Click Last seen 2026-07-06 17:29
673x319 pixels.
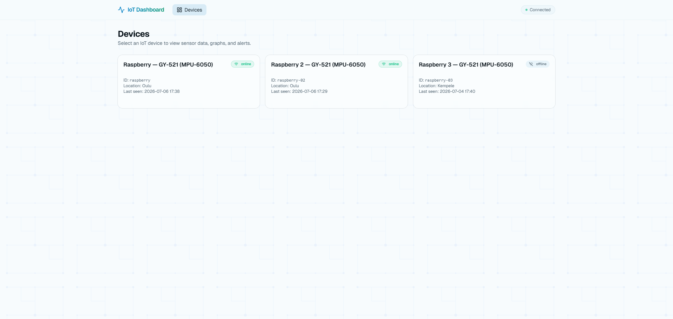coord(299,91)
